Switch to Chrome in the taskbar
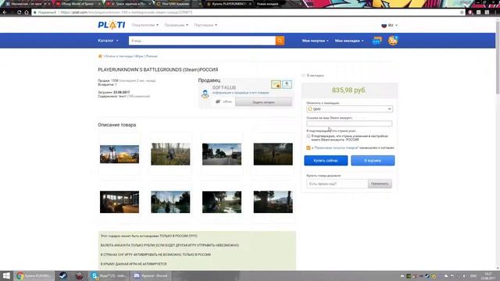500x281 pixels. point(34,276)
